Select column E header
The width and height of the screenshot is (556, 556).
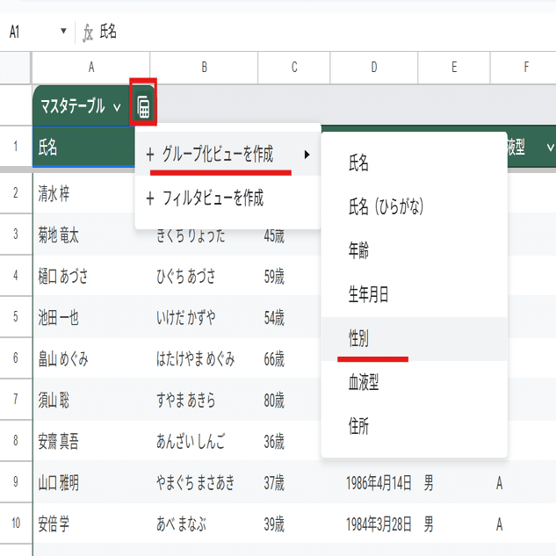coord(454,68)
